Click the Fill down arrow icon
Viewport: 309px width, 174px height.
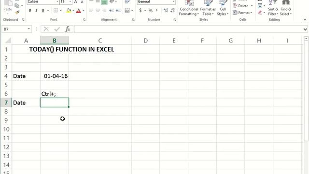(x=260, y=6)
